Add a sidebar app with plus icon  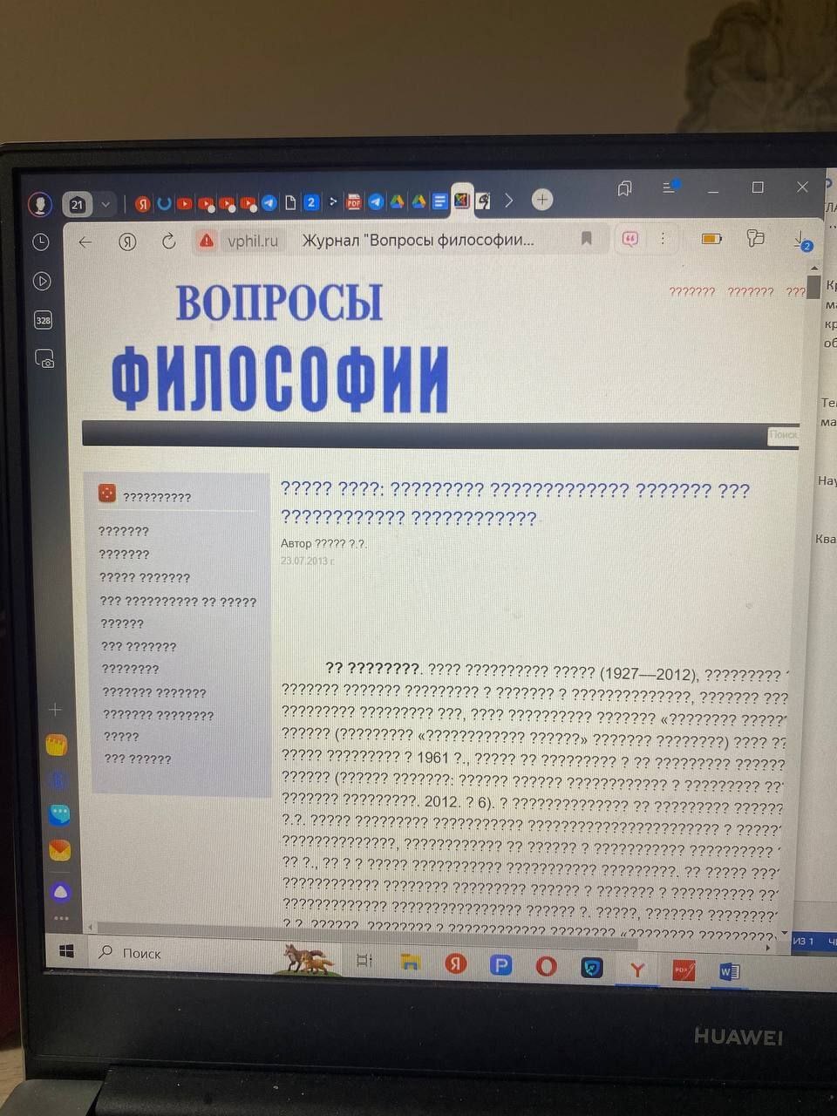coord(55,710)
